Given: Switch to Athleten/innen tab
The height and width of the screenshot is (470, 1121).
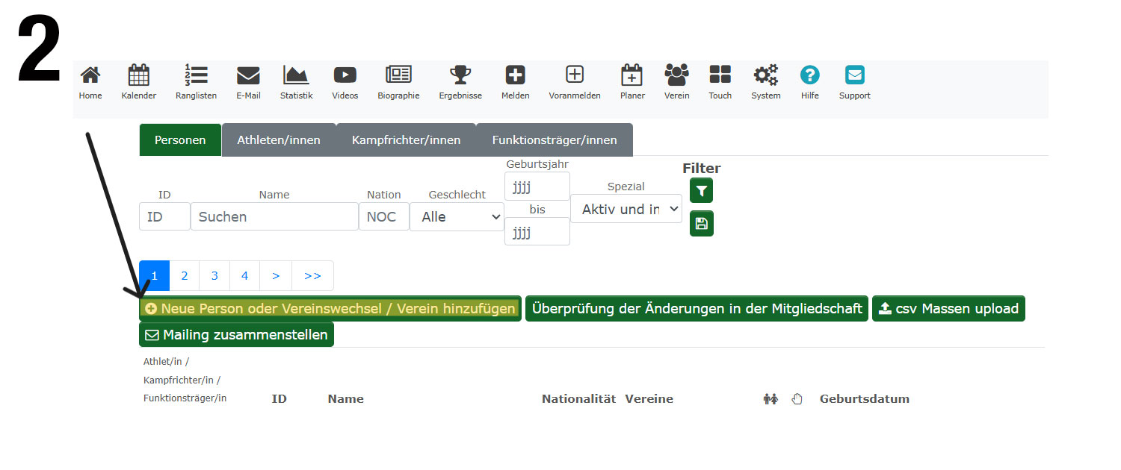Looking at the screenshot, I should (x=279, y=140).
